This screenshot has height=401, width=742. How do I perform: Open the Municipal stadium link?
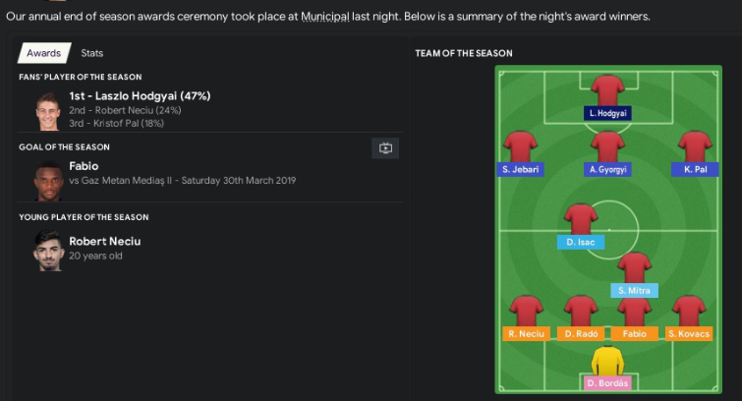coord(325,17)
